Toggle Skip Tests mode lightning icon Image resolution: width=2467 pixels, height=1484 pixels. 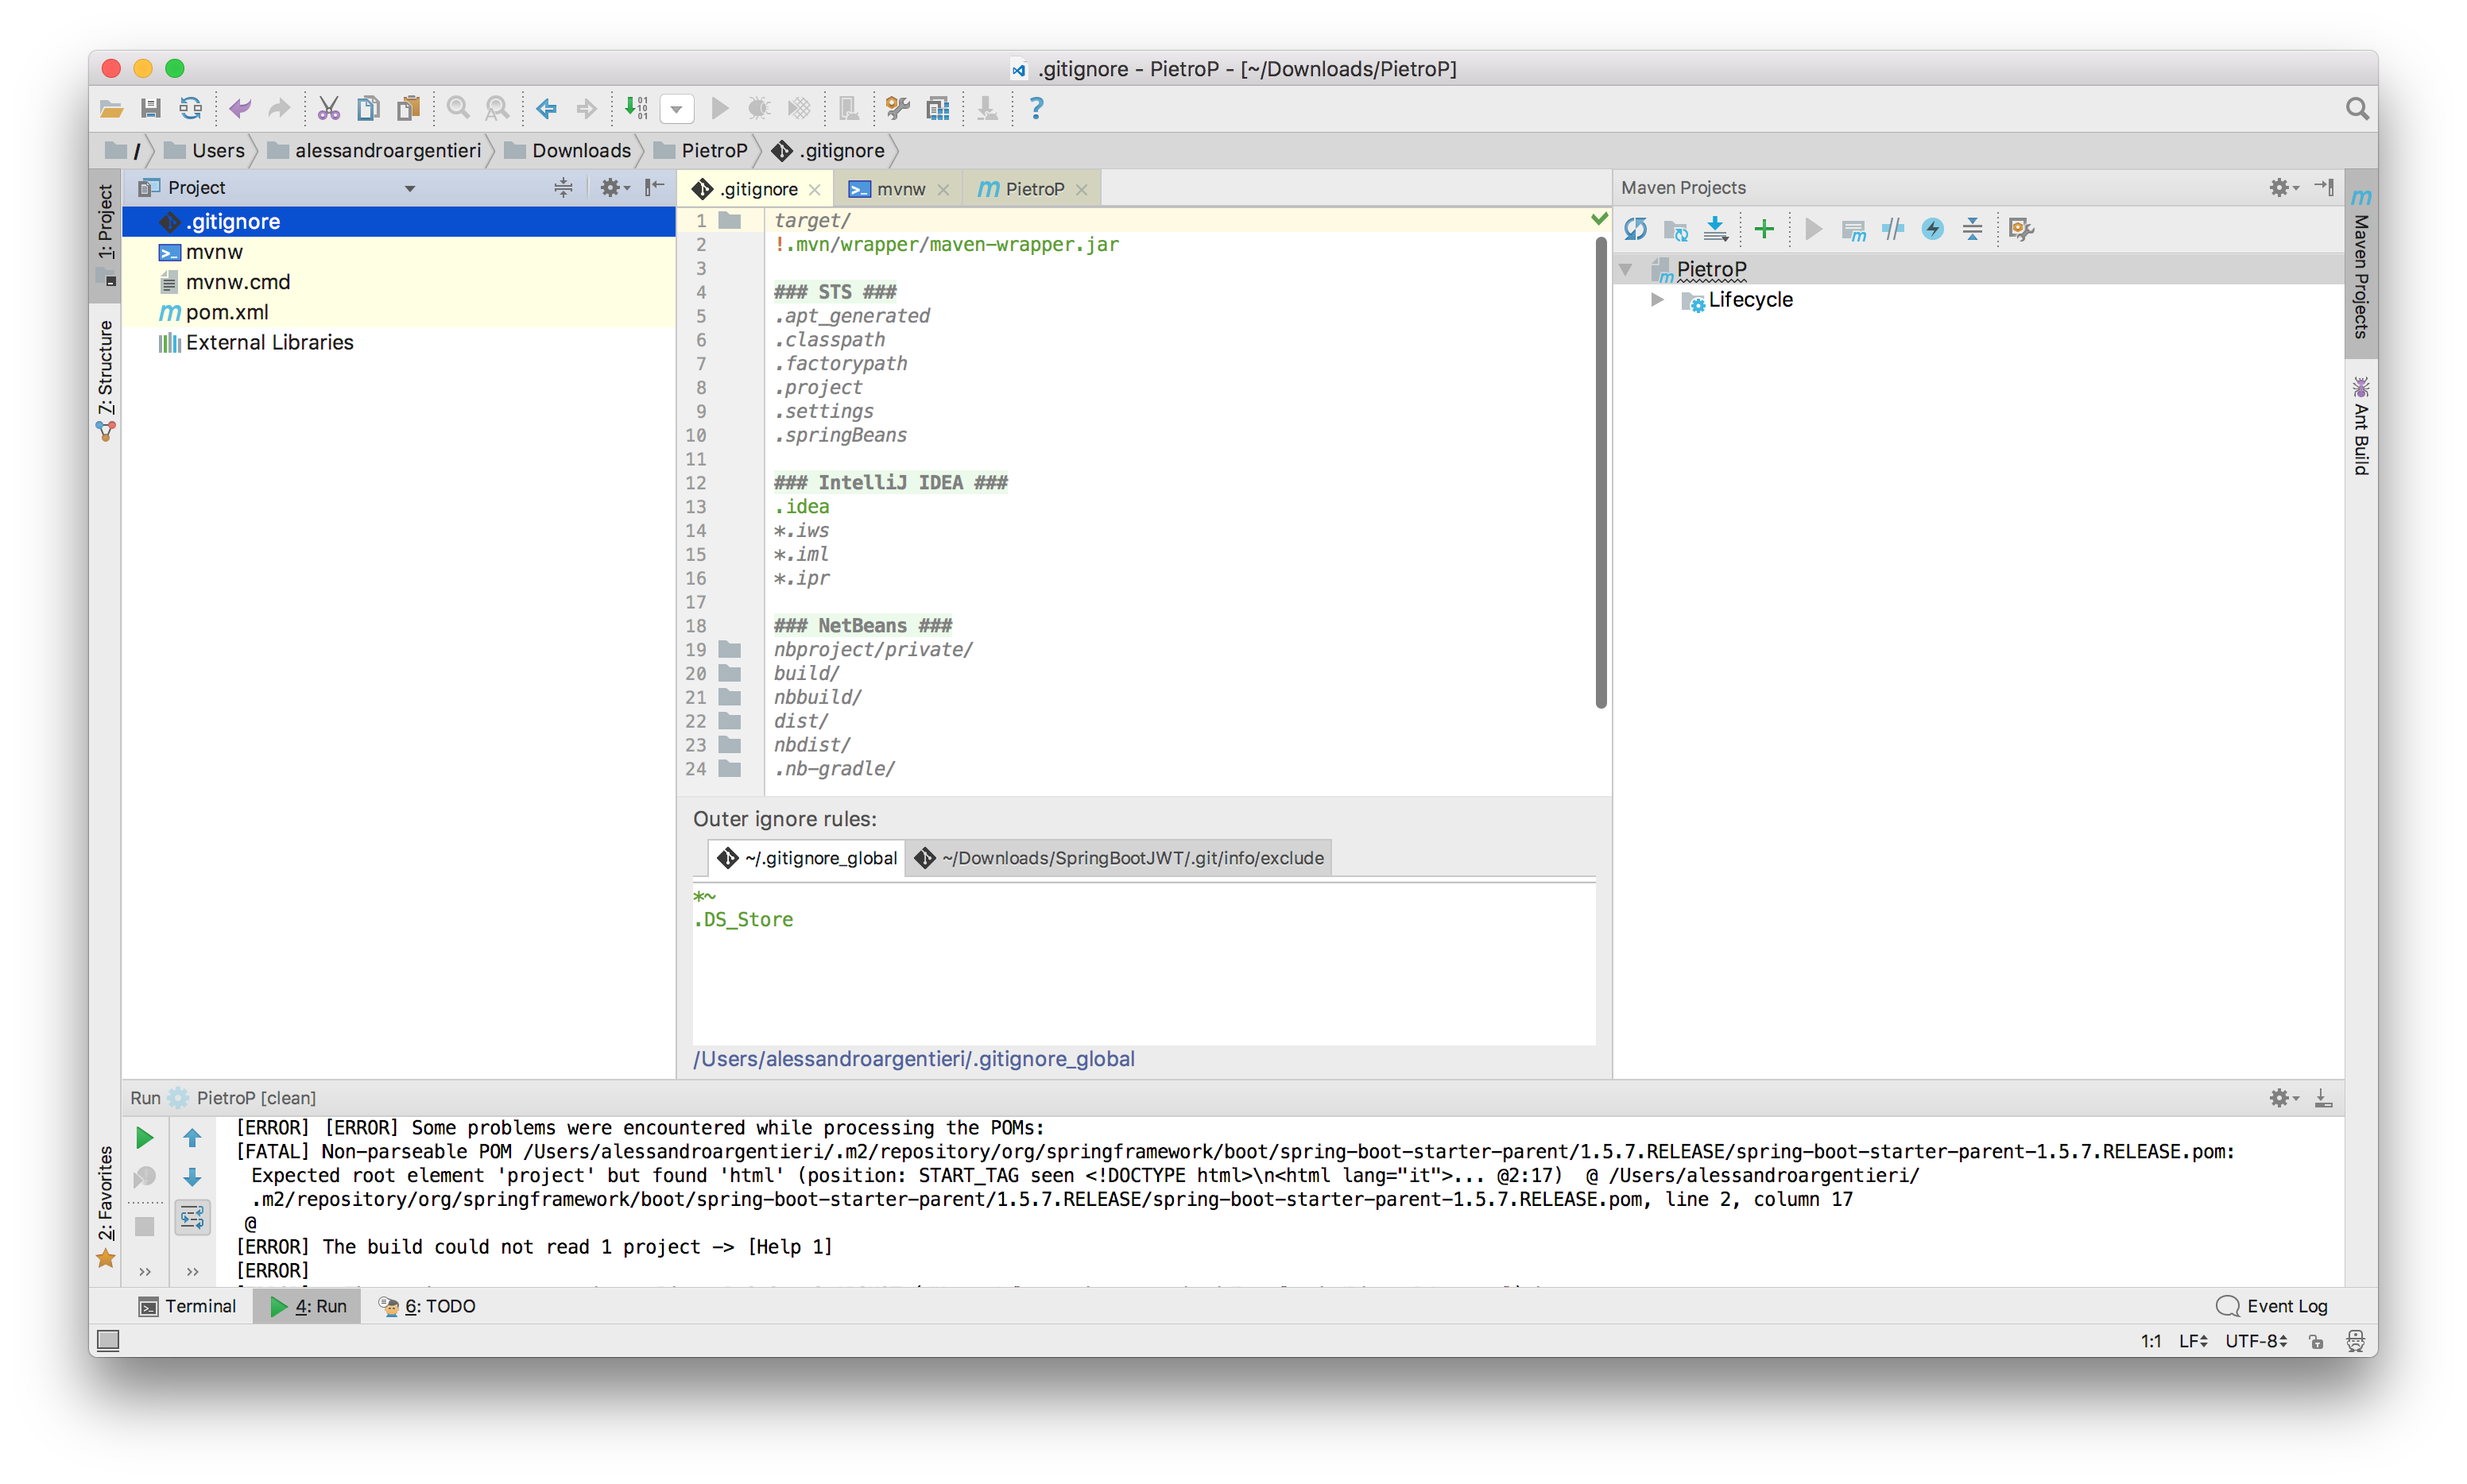click(x=1933, y=229)
